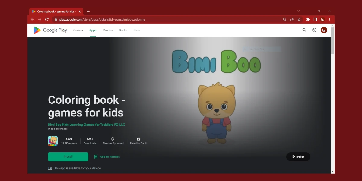This screenshot has height=181, width=362.
Task: Click the Rated for 3+ content rating icon
Action: [139, 139]
